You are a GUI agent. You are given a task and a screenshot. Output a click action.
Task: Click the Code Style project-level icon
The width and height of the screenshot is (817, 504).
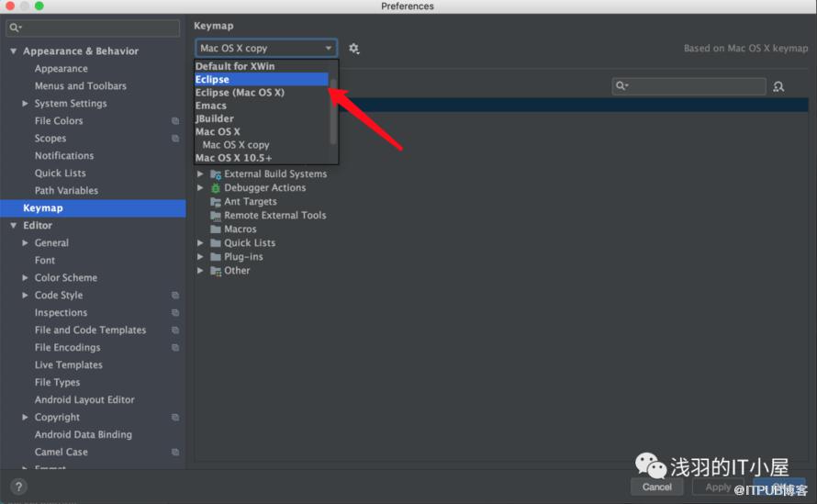click(175, 296)
